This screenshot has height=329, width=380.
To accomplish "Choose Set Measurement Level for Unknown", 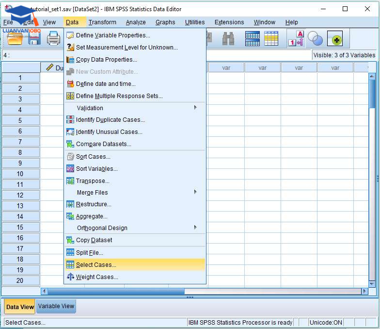I will tap(135, 48).
